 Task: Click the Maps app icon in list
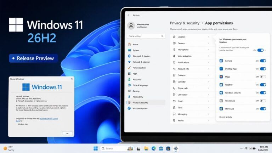point(221,76)
